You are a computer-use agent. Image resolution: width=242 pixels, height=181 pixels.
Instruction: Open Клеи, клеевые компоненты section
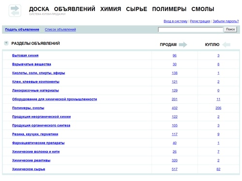36,82
